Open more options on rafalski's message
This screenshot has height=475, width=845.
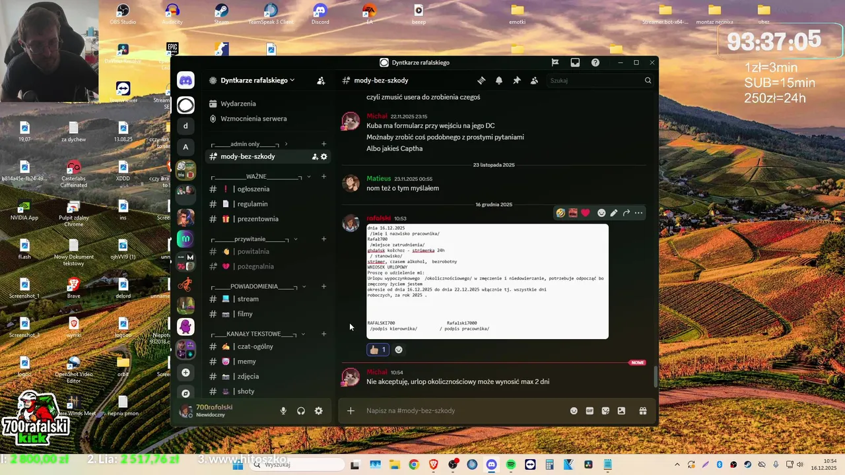point(638,213)
